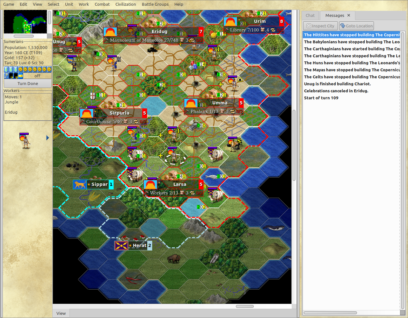Click Umma's 'Phalanx 1/13' production text
Image resolution: width=408 pixels, height=318 pixels.
[204, 111]
